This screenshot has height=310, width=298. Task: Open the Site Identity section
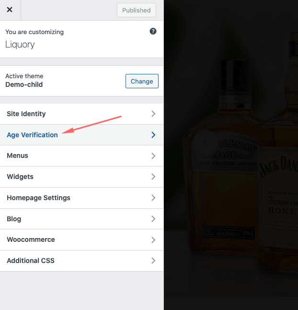pyautogui.click(x=26, y=114)
